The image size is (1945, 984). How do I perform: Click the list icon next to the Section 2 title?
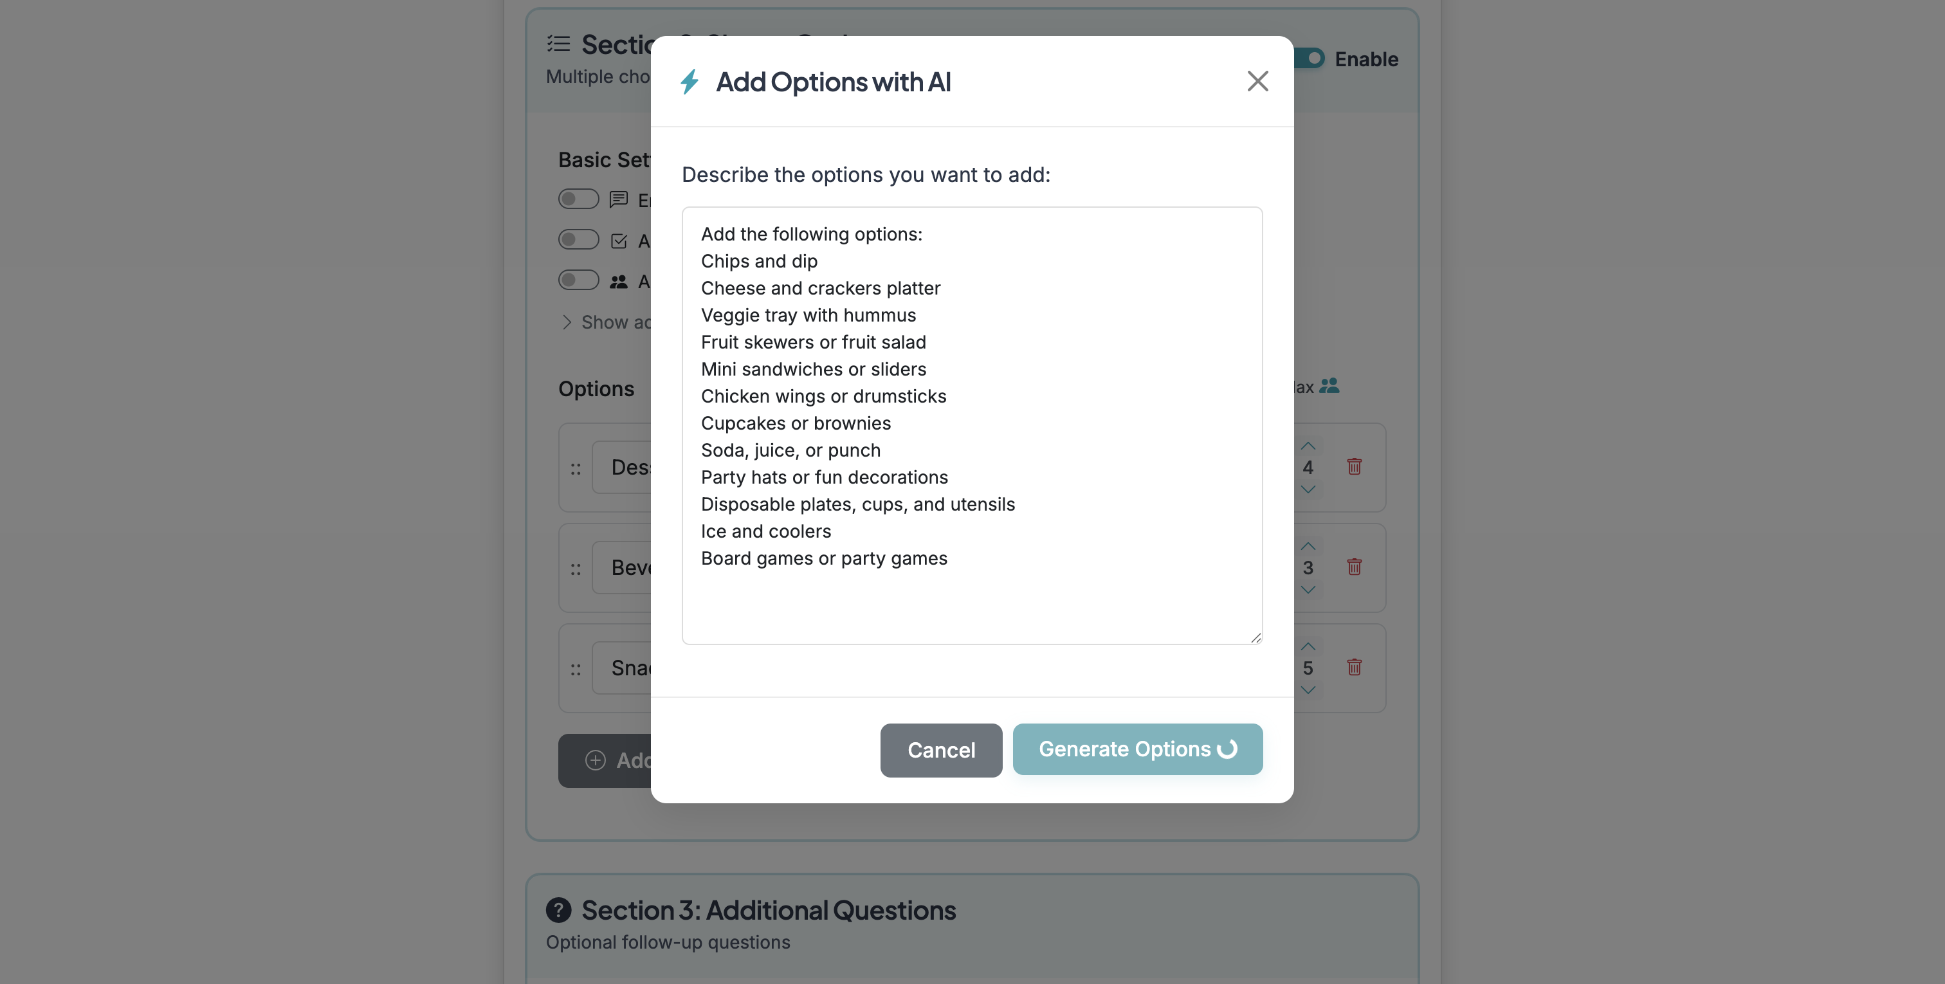[559, 44]
